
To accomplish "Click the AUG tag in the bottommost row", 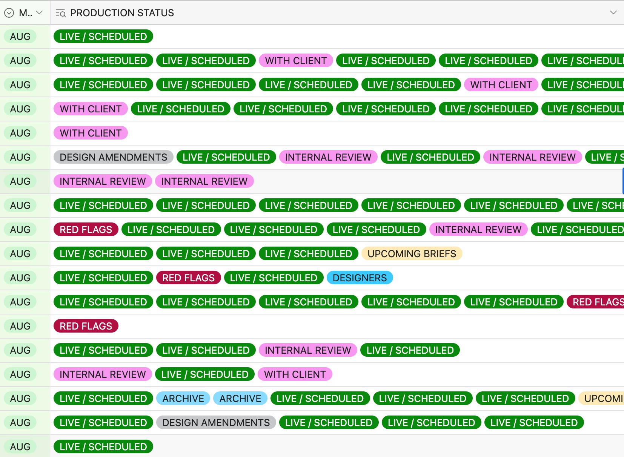I will tap(20, 447).
